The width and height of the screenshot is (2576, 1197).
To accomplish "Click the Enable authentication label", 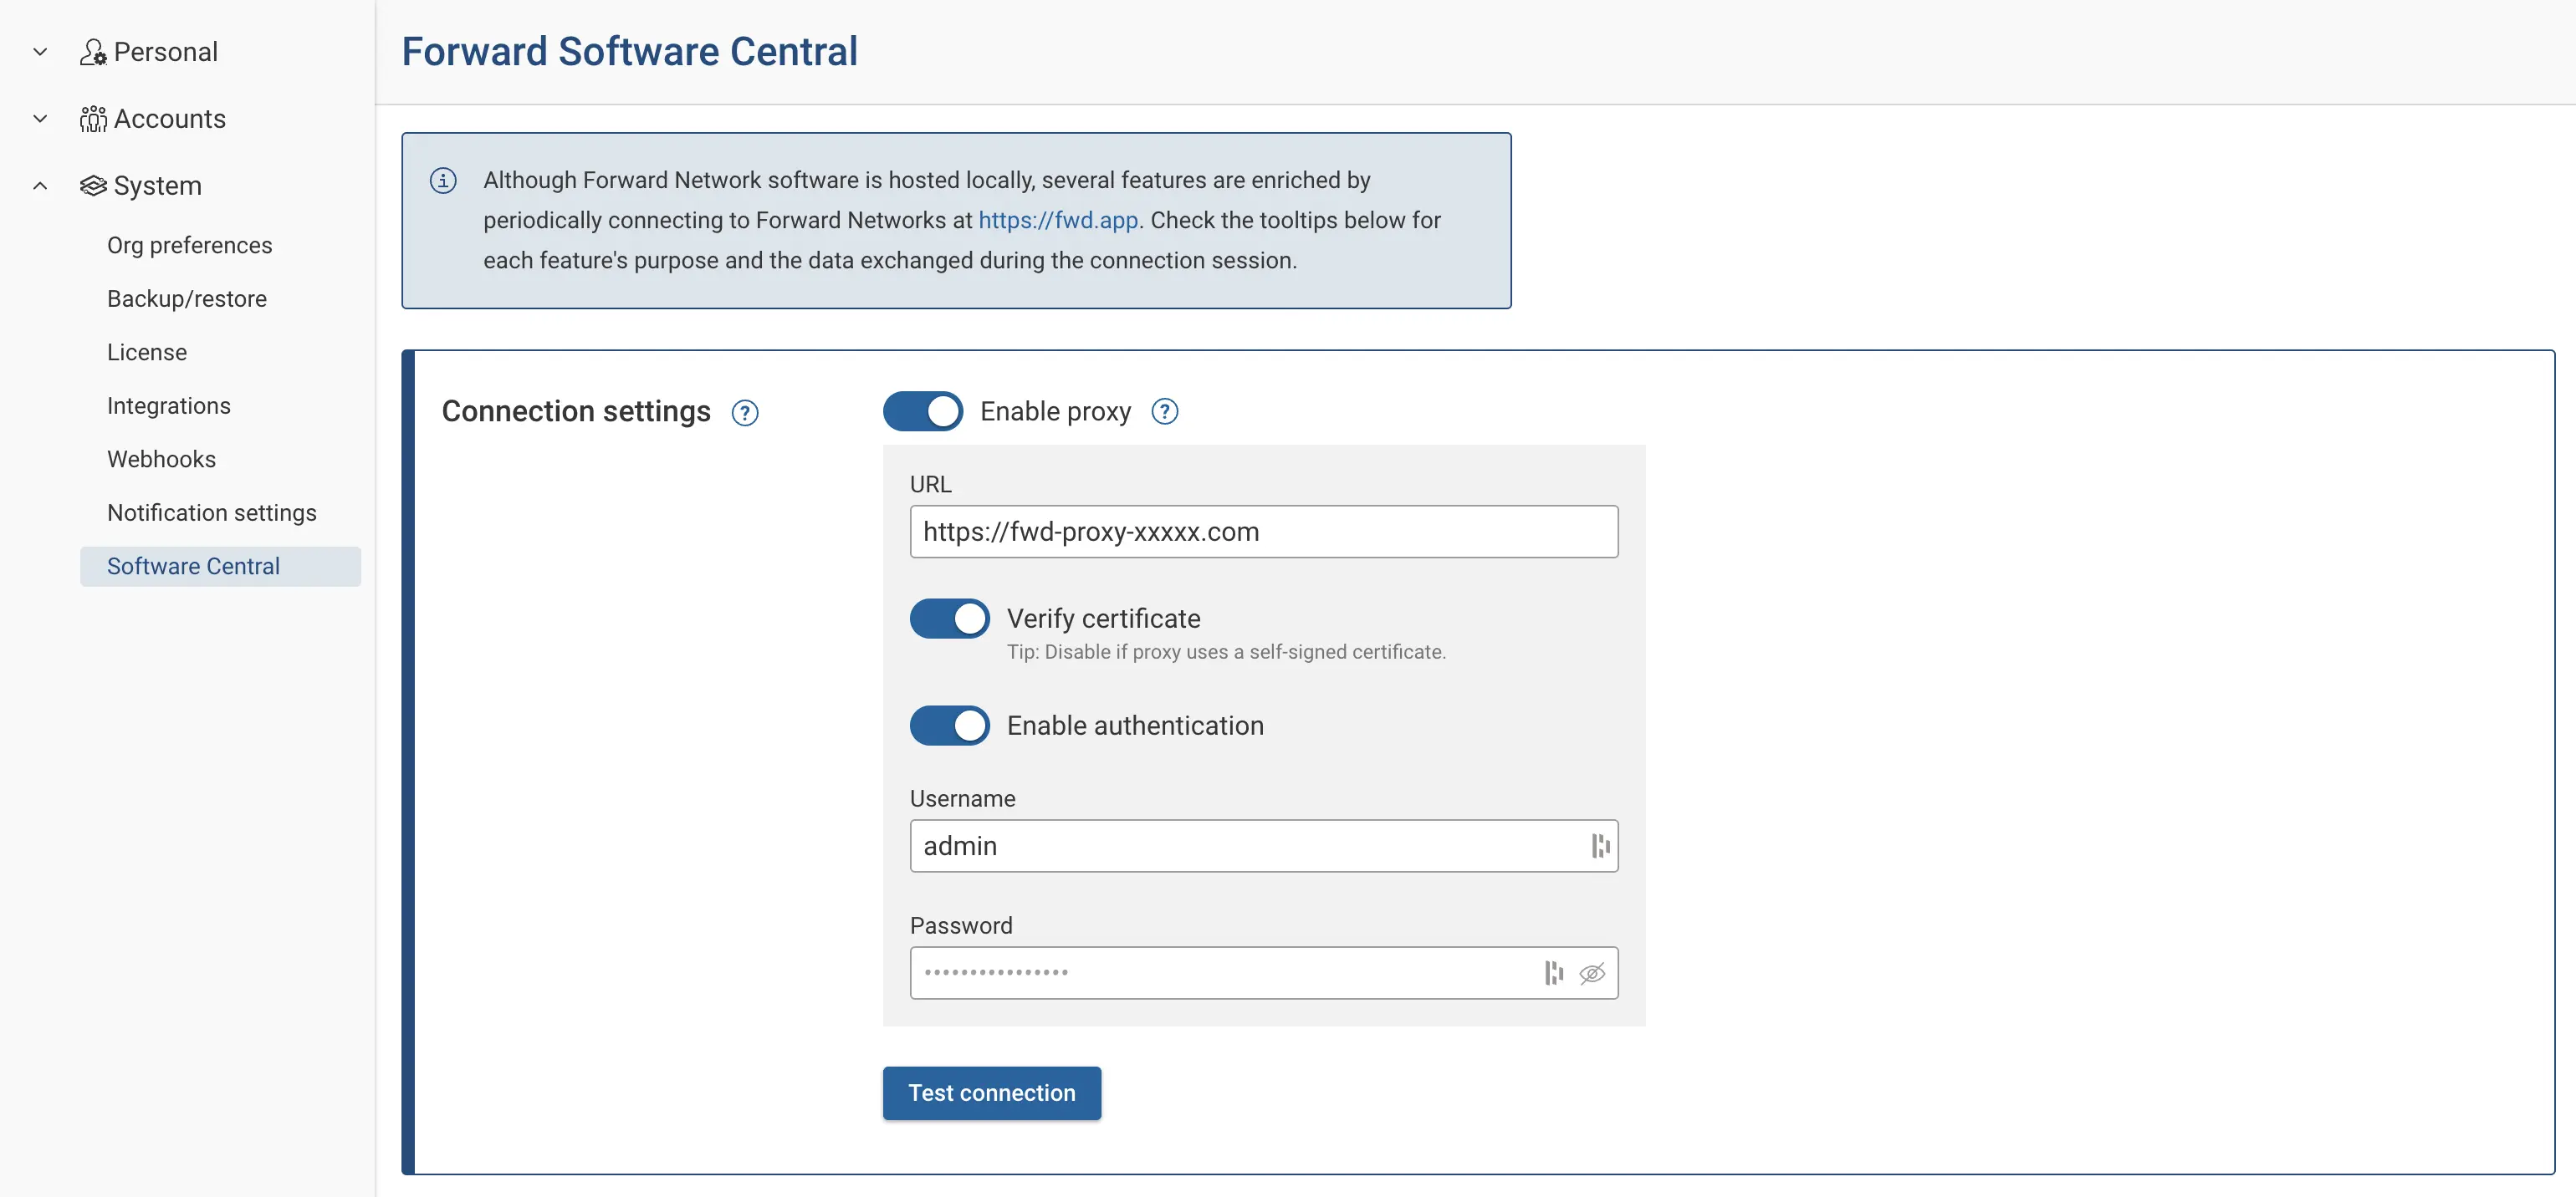I will tap(1135, 726).
